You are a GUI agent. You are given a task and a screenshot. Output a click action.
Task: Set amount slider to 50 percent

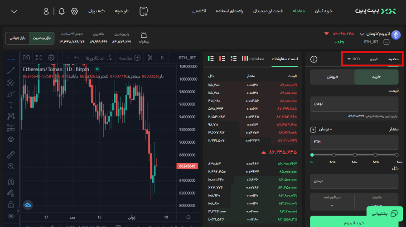[x=354, y=155]
